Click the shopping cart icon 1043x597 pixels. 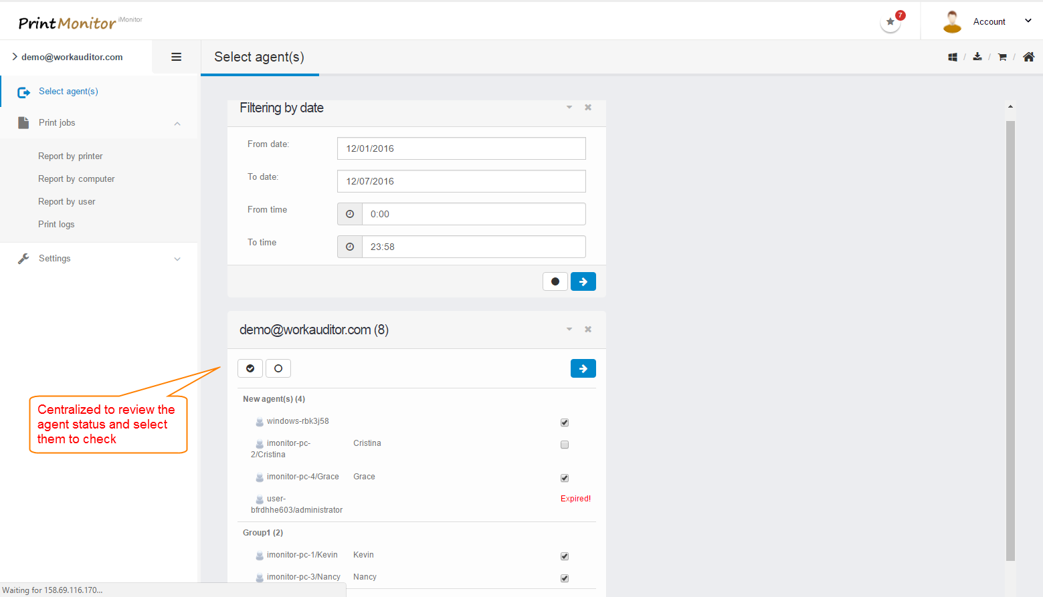(1002, 57)
